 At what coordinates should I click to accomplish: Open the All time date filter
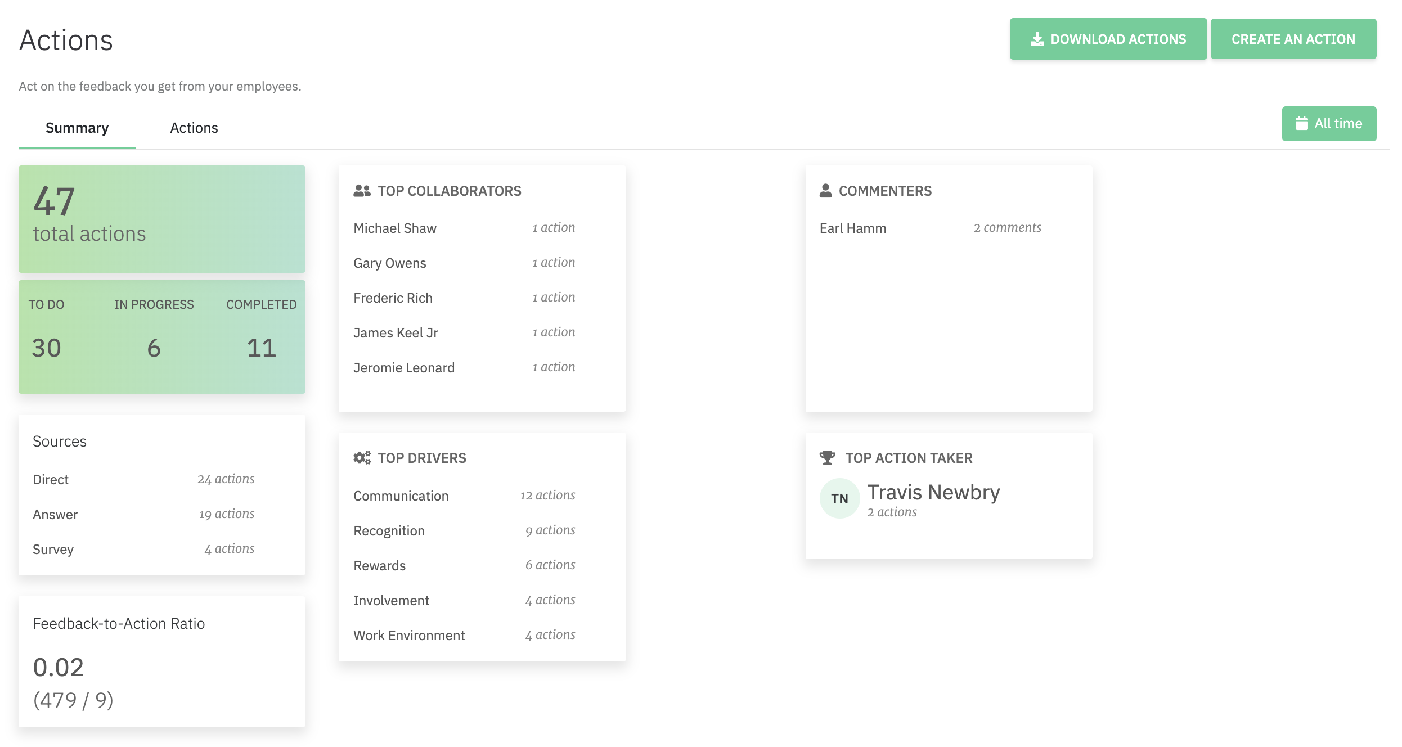(x=1329, y=124)
